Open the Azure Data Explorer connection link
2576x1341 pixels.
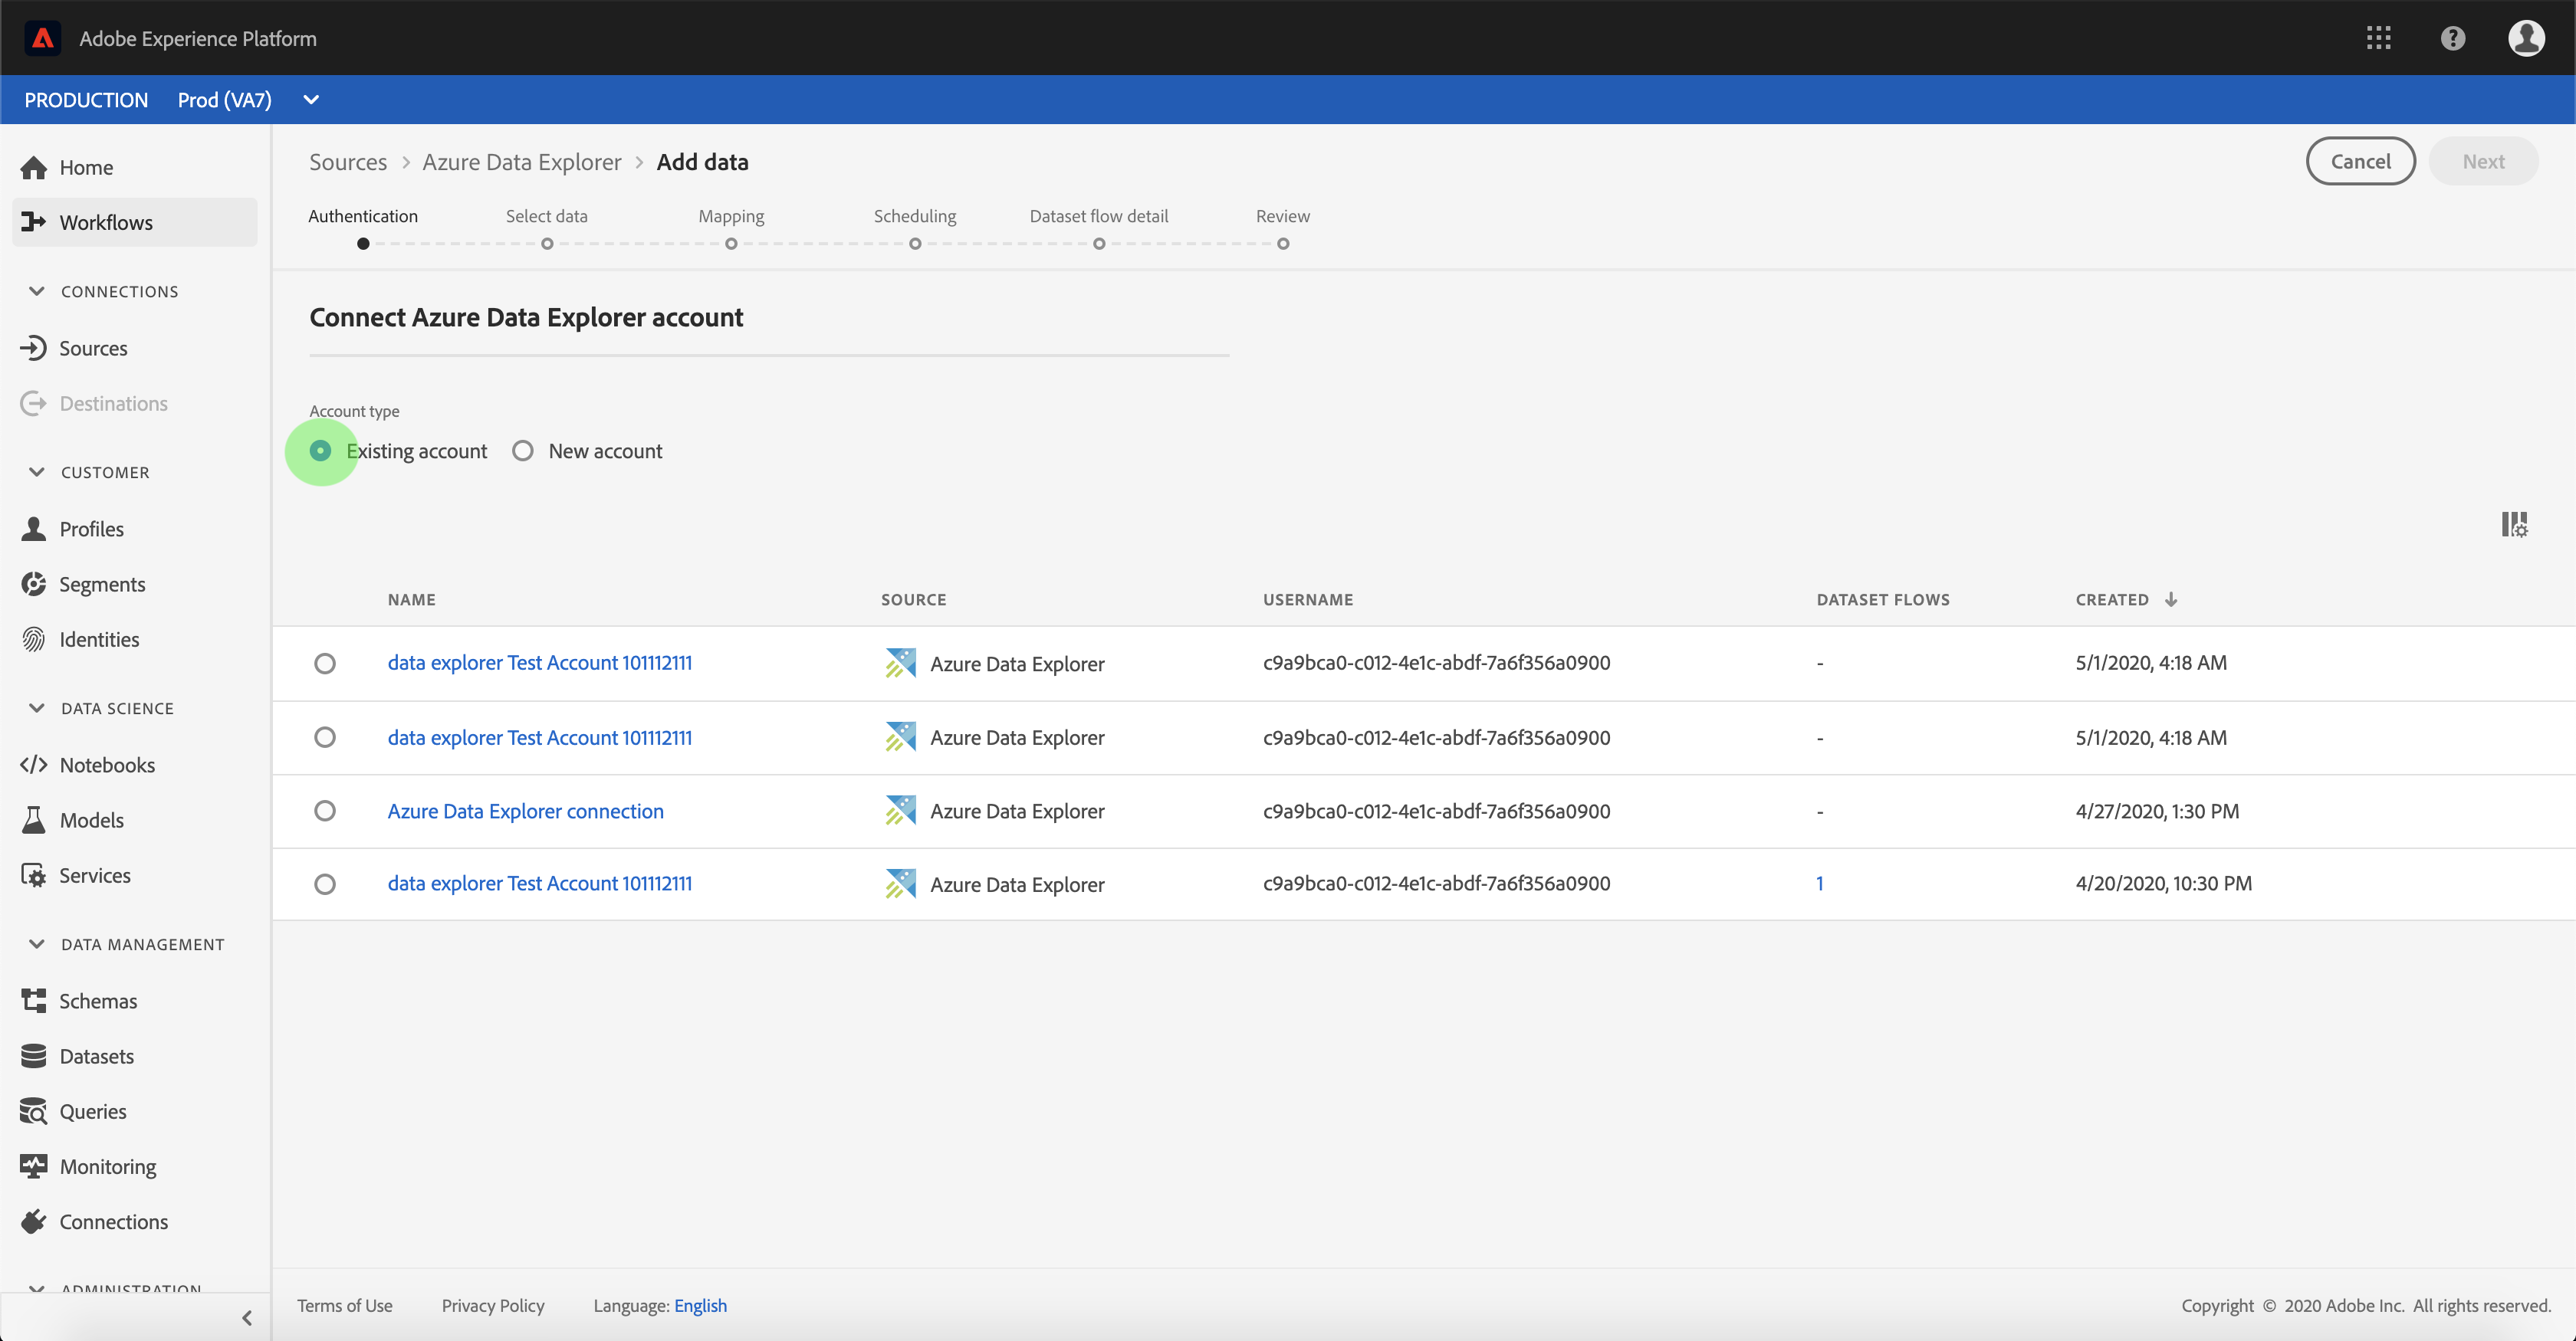[x=525, y=811]
